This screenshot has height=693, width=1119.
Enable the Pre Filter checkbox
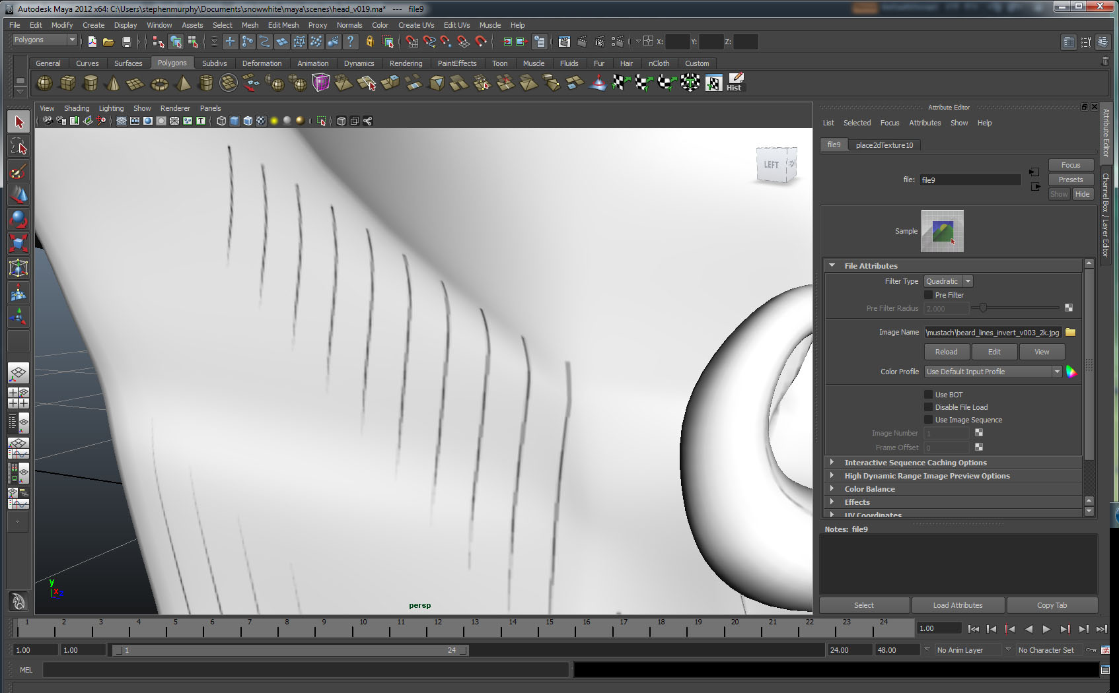click(929, 294)
